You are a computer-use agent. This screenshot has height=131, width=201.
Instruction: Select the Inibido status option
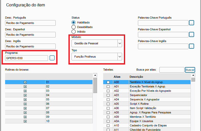coord(74,32)
